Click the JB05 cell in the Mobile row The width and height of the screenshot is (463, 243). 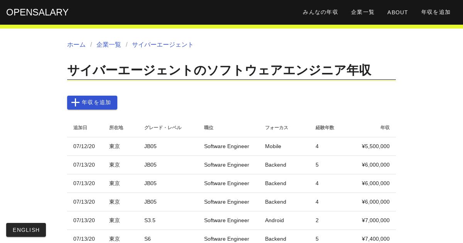150,147
